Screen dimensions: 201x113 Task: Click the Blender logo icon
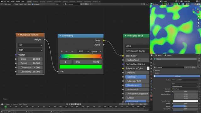[x=2, y=1]
